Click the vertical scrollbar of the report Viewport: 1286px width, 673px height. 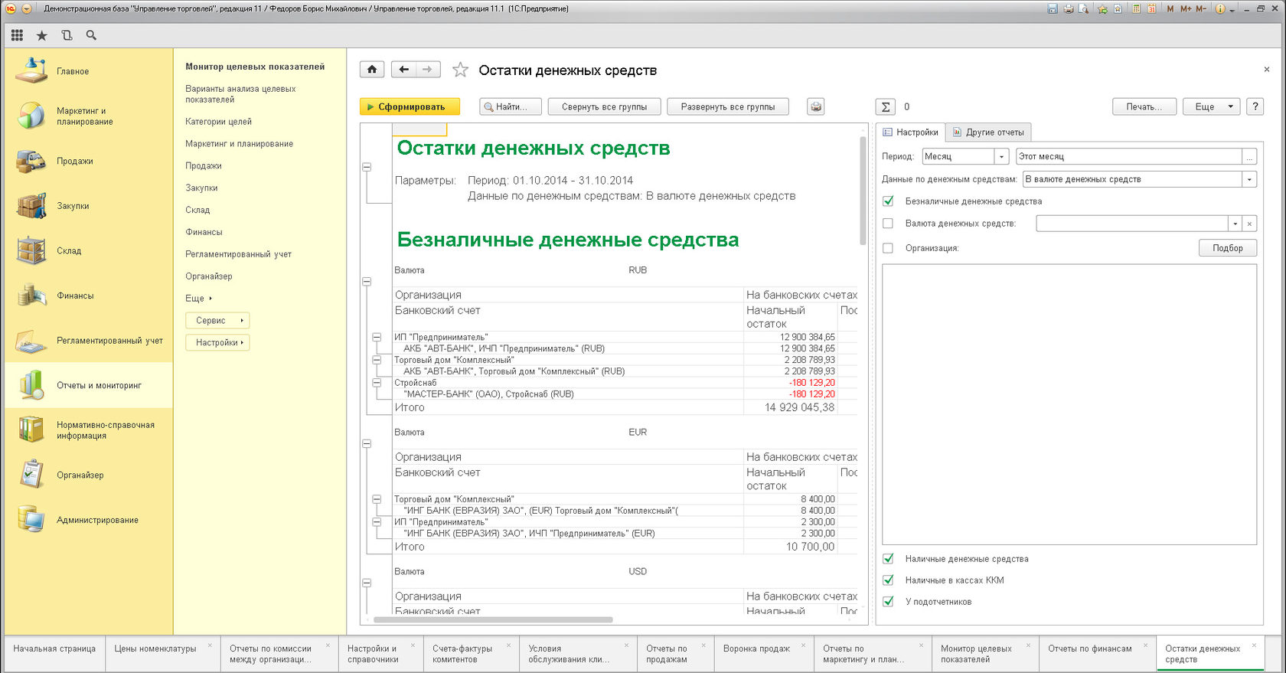pyautogui.click(x=863, y=191)
